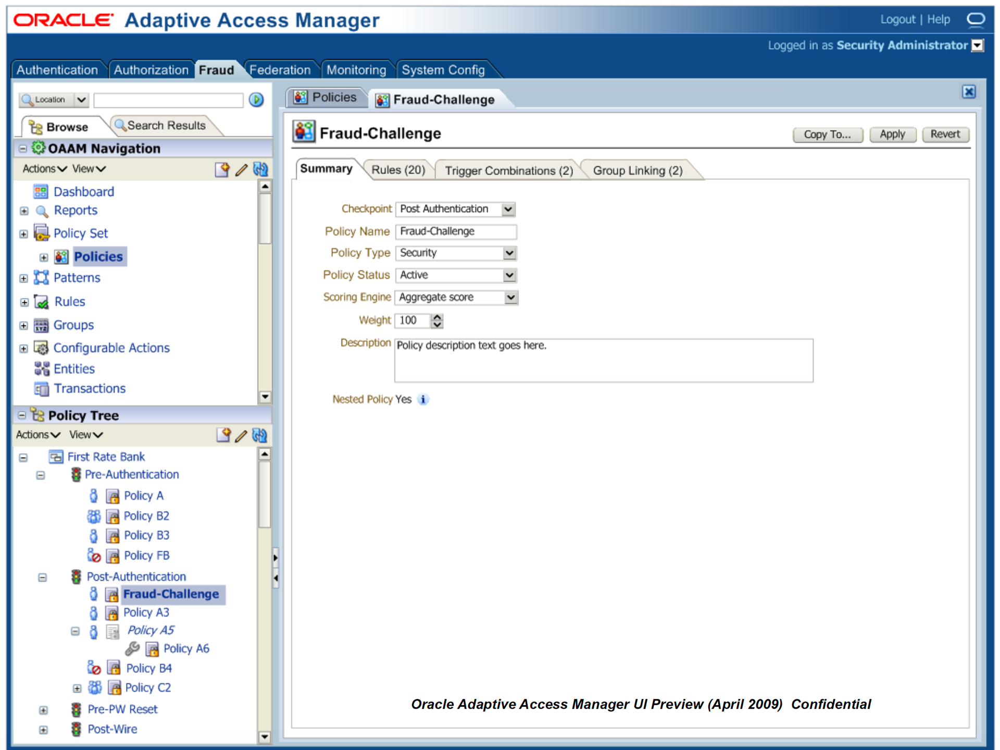Image resolution: width=1000 pixels, height=750 pixels.
Task: Click the Policy Tree edit pencil icon
Action: point(241,436)
